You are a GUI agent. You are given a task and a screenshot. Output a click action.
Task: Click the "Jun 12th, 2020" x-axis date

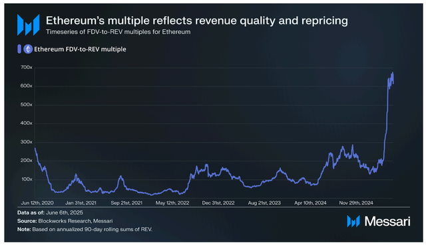point(37,203)
